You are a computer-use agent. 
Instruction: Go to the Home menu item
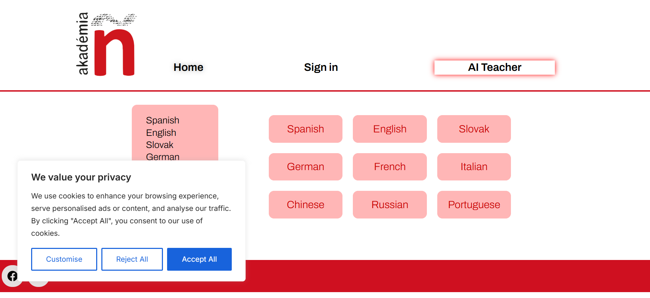click(188, 67)
